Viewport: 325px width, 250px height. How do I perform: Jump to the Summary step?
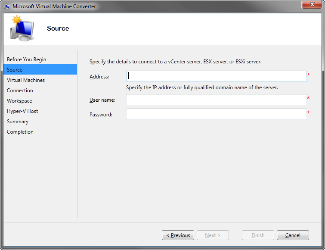pos(18,122)
